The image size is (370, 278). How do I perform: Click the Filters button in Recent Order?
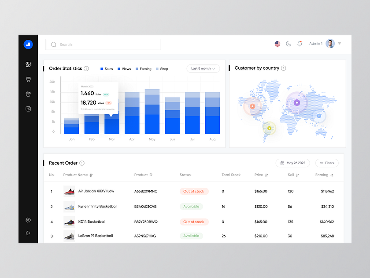point(326,163)
